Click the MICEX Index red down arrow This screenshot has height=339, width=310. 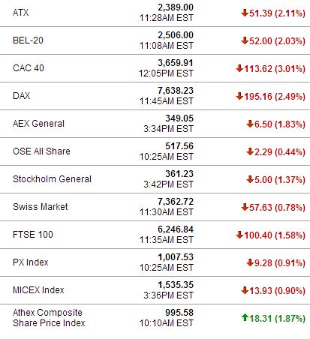(245, 290)
